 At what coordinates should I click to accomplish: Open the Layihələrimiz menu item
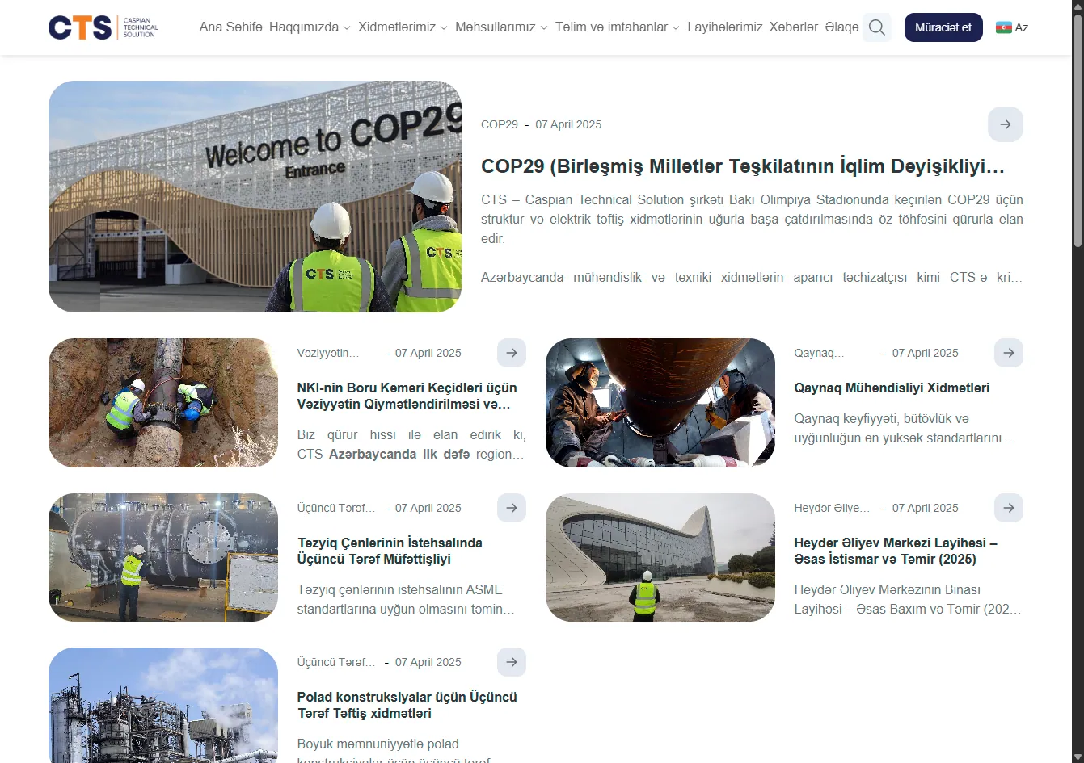[725, 27]
